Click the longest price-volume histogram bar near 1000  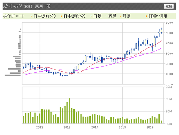13,75
